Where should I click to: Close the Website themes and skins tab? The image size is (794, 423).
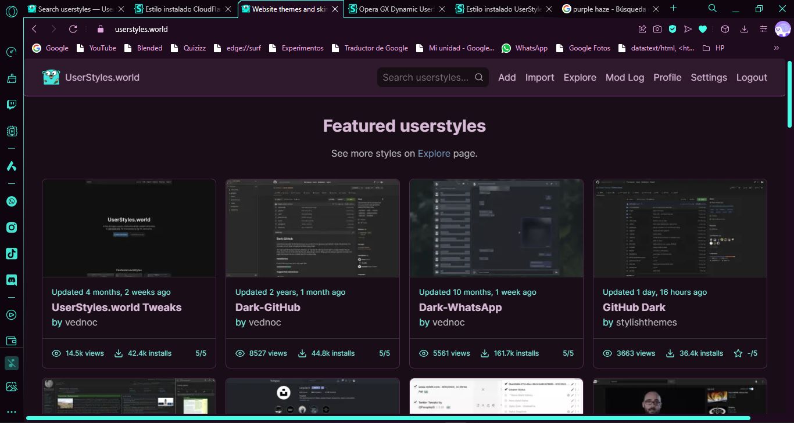[x=334, y=9]
